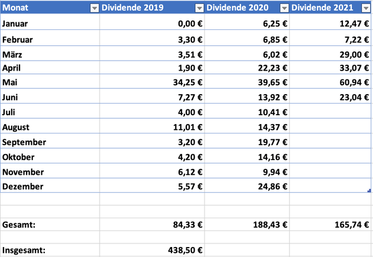Select cell with value 1,90 €
373x257 pixels.
[x=152, y=68]
